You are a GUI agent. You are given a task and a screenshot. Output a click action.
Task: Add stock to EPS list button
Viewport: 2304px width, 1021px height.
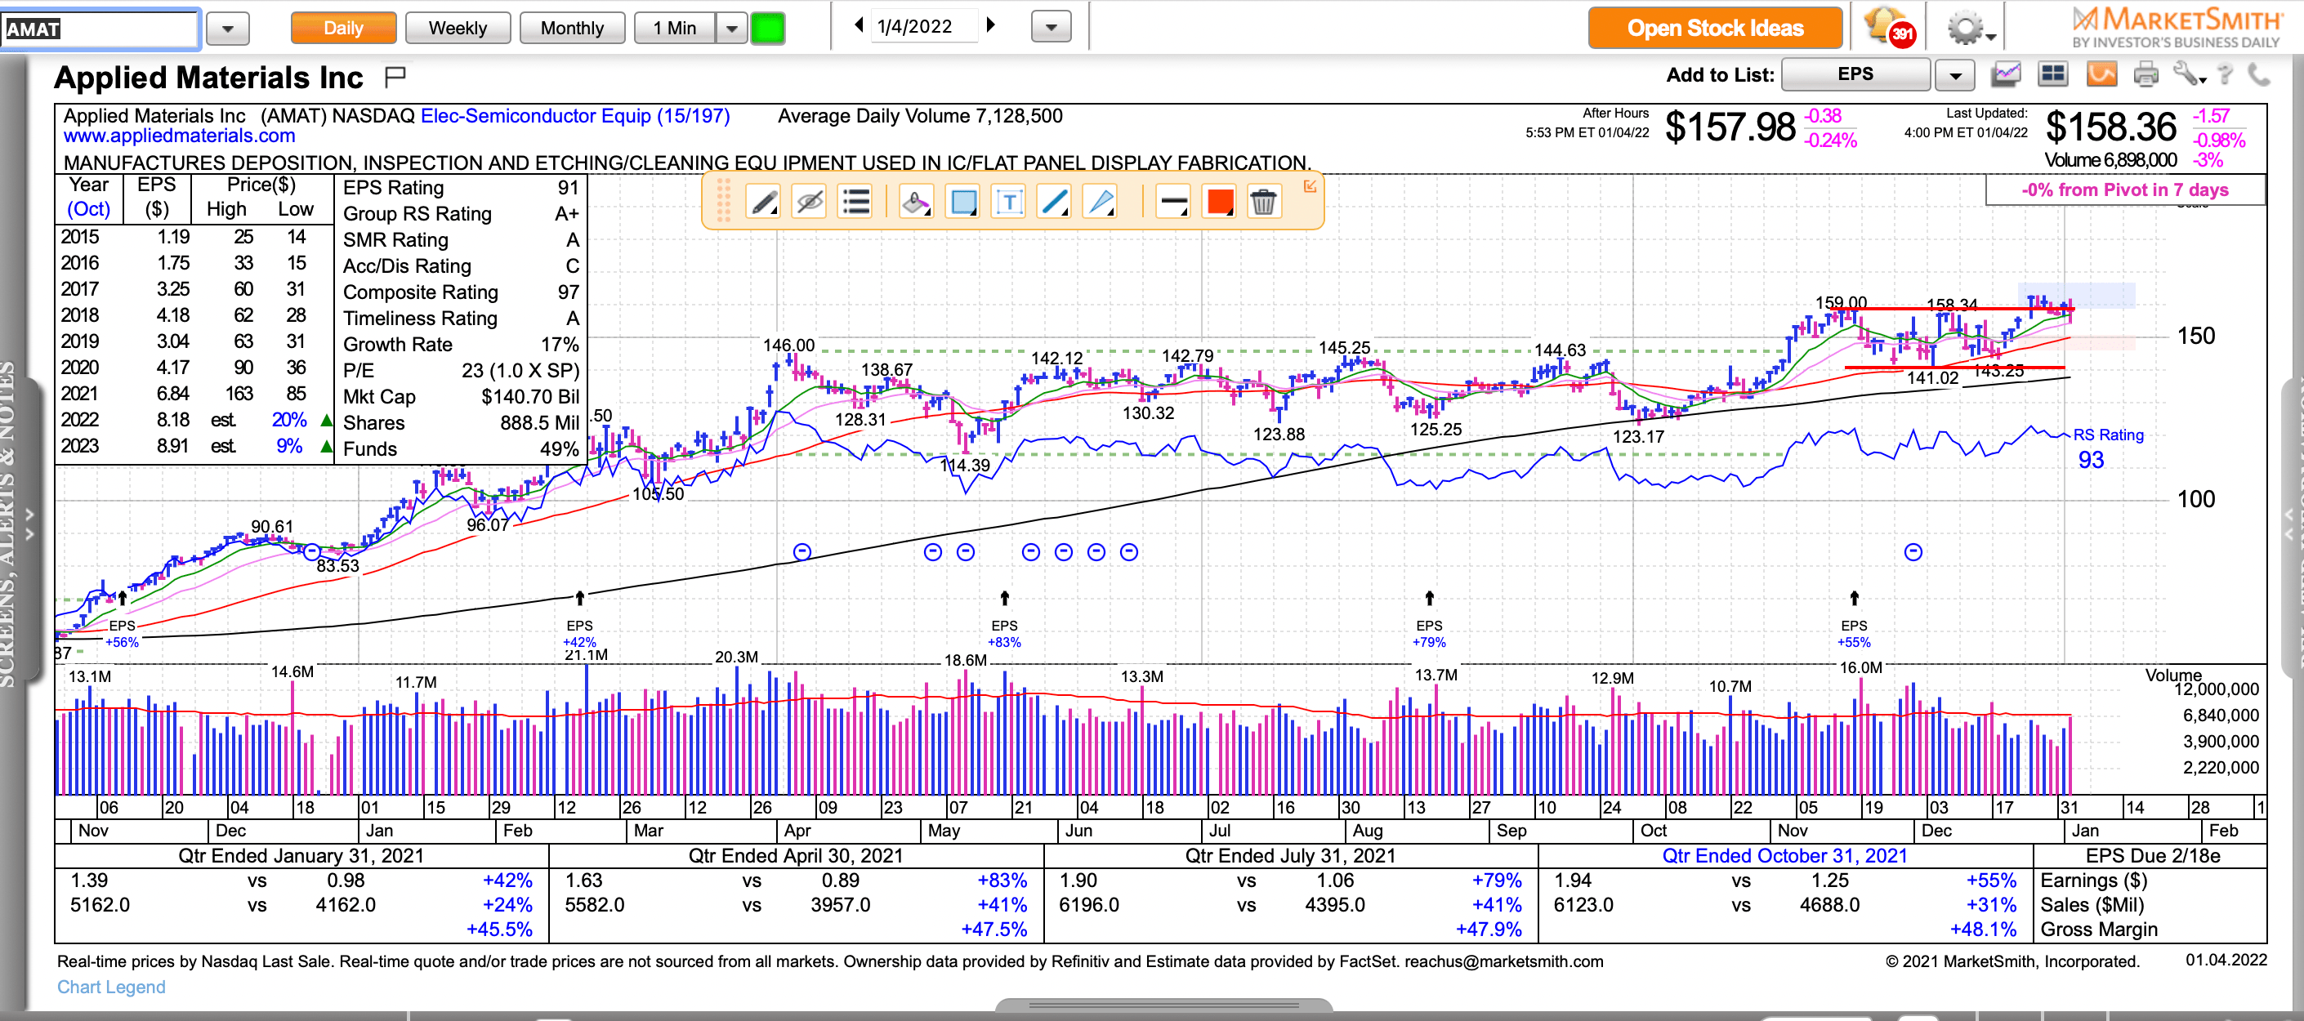click(x=1855, y=74)
